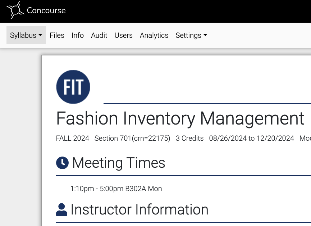Open the Audit section
311x226 pixels.
pos(99,35)
